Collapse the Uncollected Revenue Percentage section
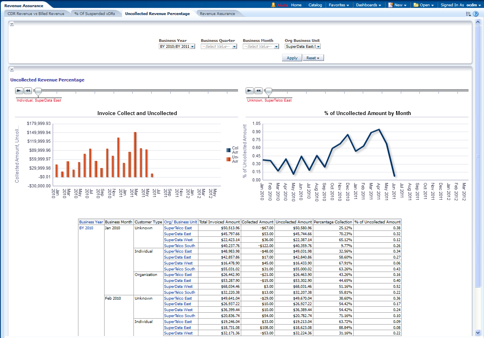Image resolution: width=484 pixels, height=338 pixels. [12, 69]
